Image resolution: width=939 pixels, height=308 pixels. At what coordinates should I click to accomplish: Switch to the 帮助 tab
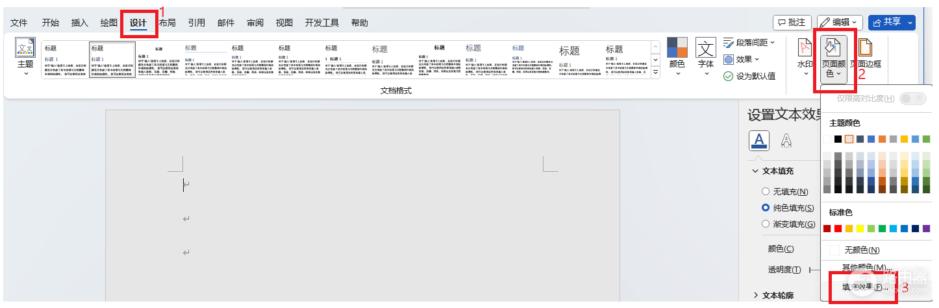359,23
